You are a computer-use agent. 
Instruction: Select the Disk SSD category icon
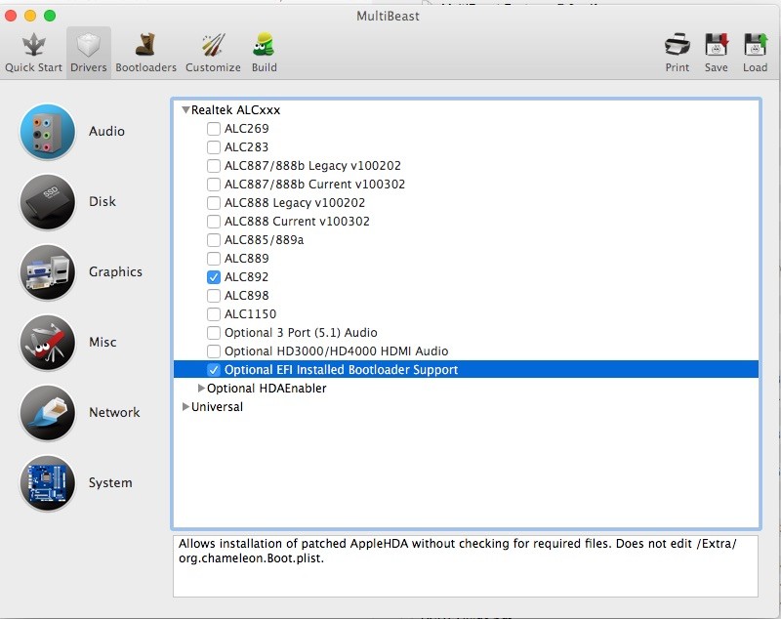point(47,202)
